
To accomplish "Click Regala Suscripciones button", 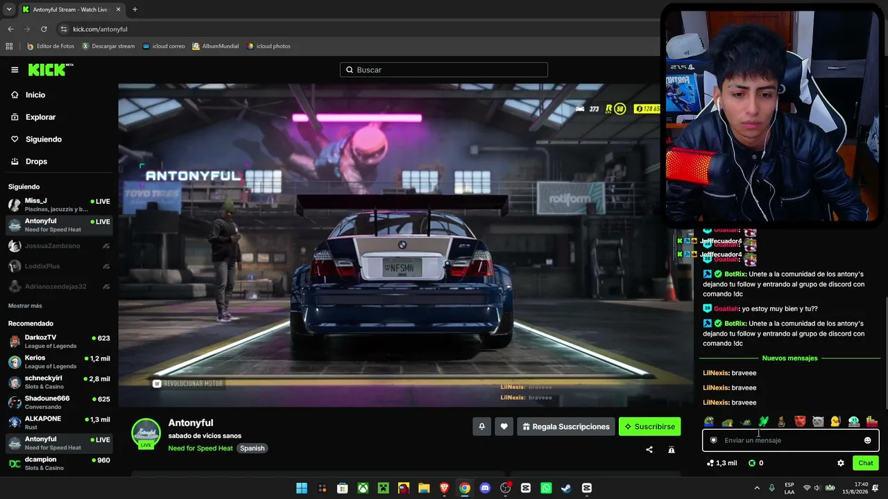I will tap(565, 426).
